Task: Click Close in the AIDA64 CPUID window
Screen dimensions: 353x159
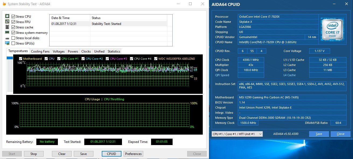Action: (x=341, y=134)
